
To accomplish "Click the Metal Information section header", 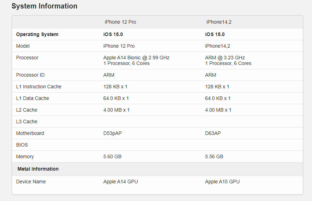I will [x=38, y=169].
